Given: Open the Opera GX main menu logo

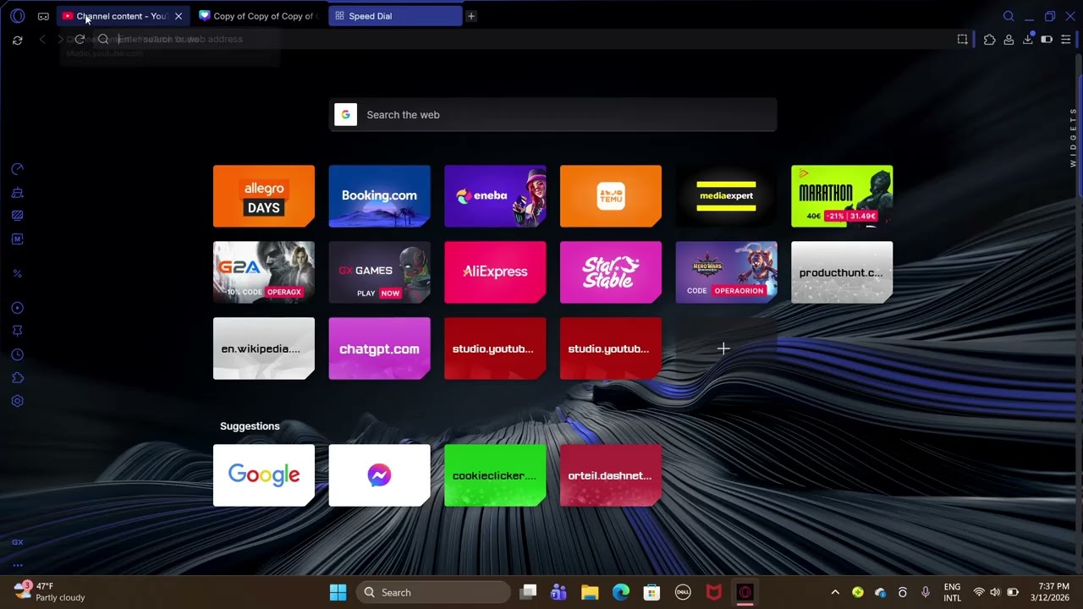Looking at the screenshot, I should click(x=17, y=16).
